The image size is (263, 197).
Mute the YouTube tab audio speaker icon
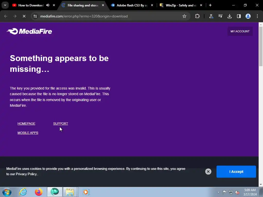point(48,5)
